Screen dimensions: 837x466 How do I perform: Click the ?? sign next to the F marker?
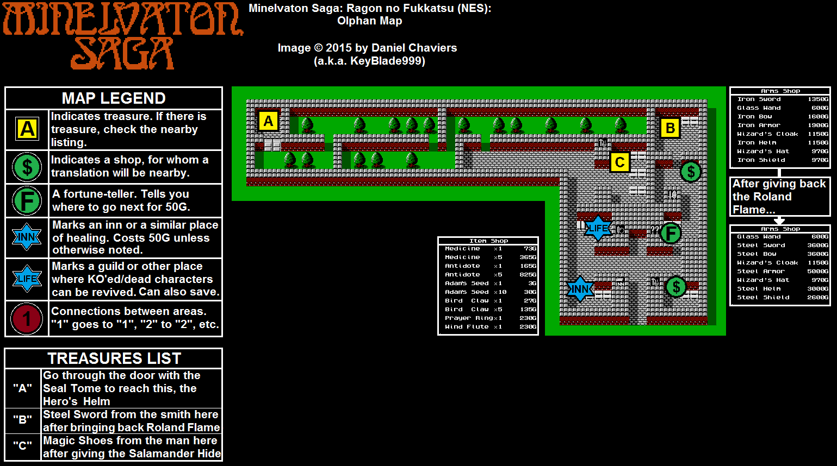[655, 230]
